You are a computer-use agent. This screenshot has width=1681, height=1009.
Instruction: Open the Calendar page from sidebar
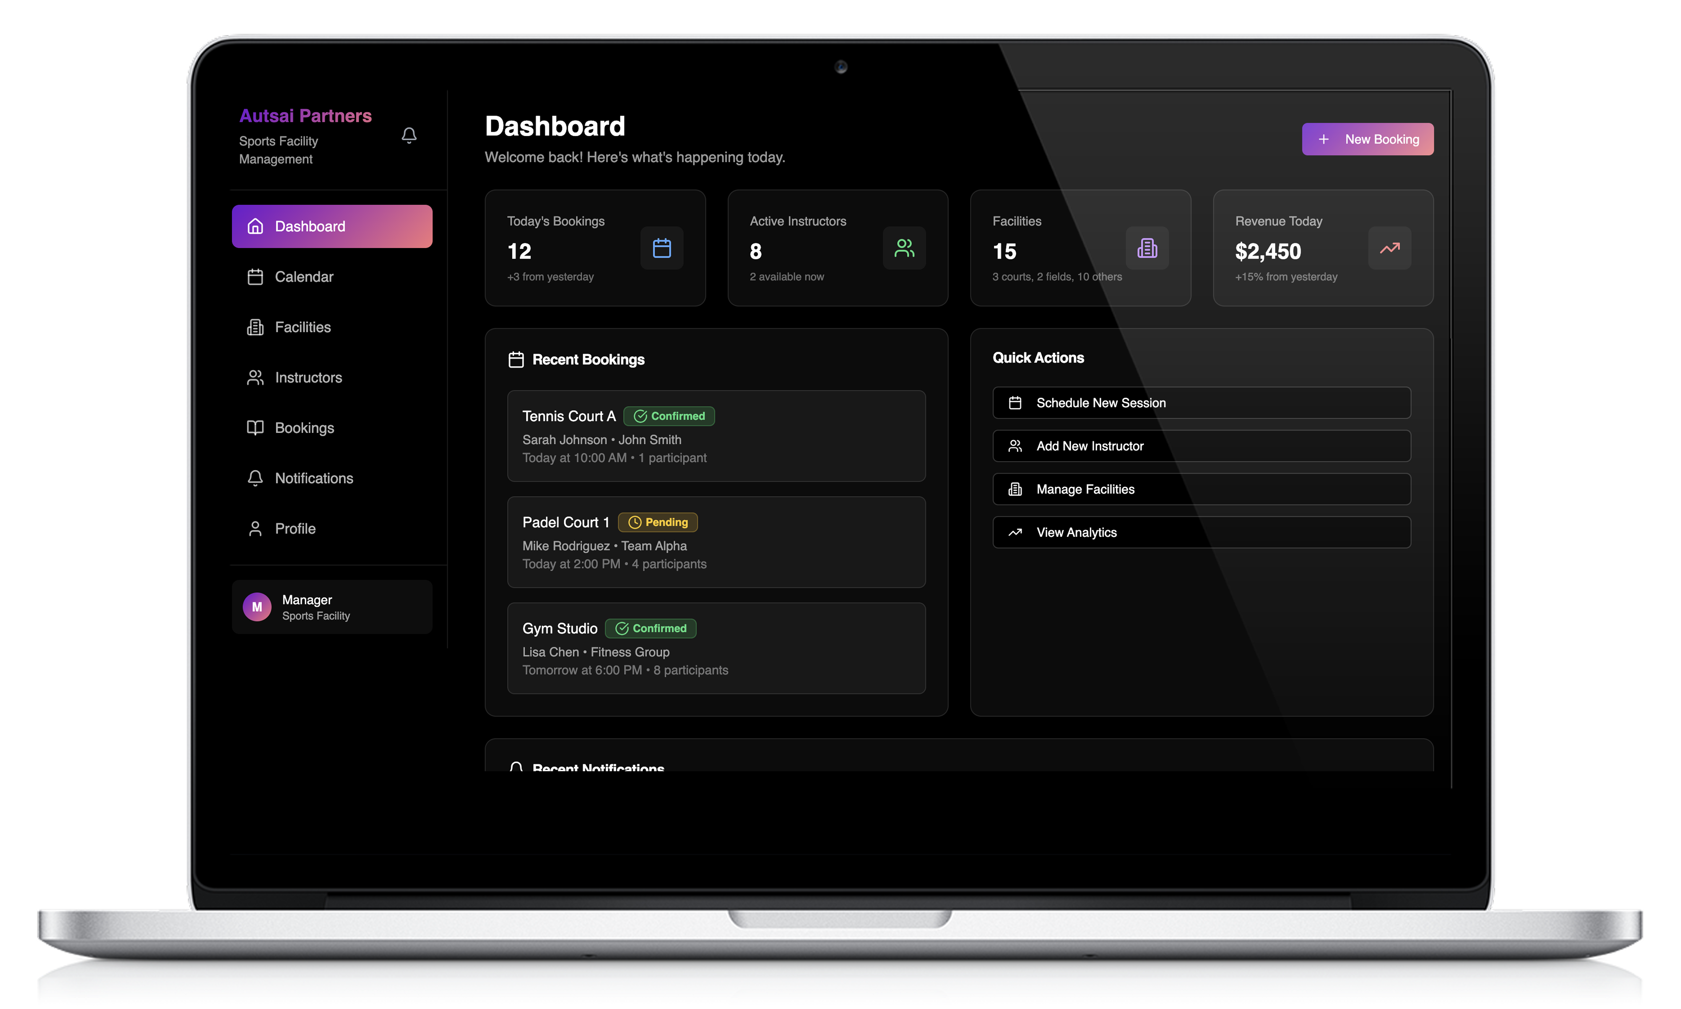pyautogui.click(x=303, y=277)
